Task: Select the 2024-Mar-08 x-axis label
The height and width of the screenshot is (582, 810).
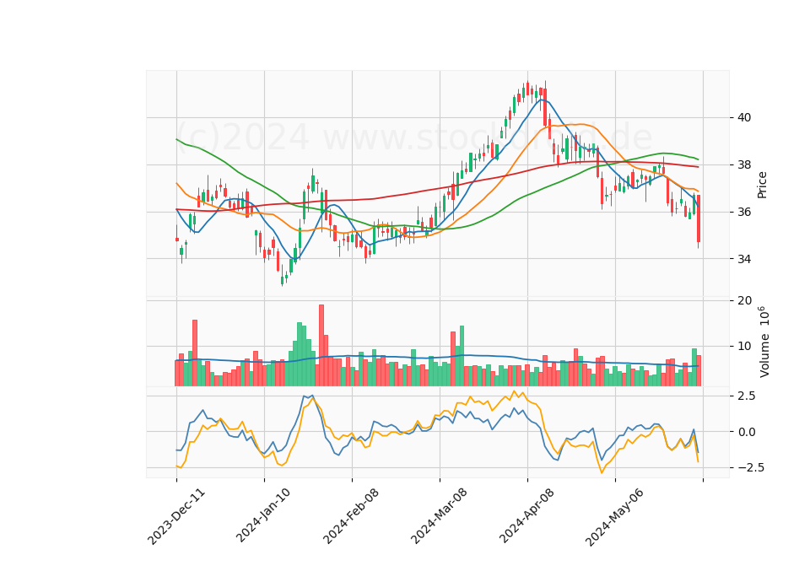Action: point(439,515)
